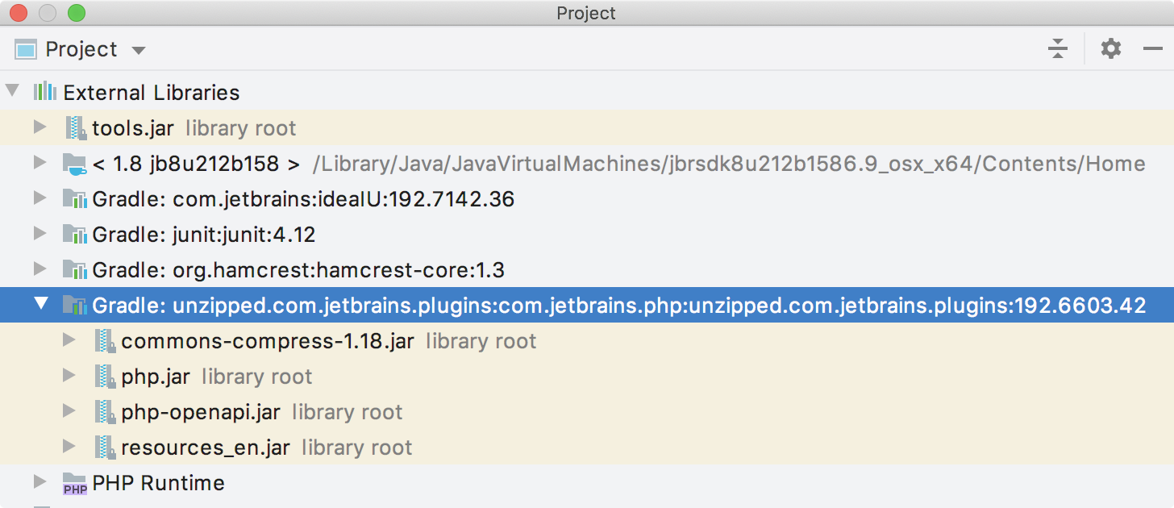1174x508 pixels.
Task: Click the library icon for Gradle junit:junit:4.12
Action: point(76,234)
